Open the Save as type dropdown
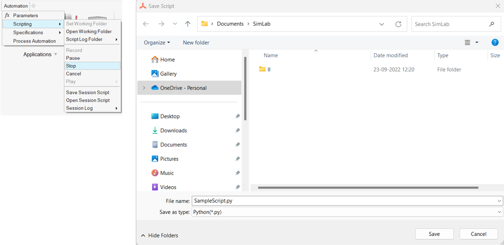This screenshot has width=504, height=245. click(499, 212)
